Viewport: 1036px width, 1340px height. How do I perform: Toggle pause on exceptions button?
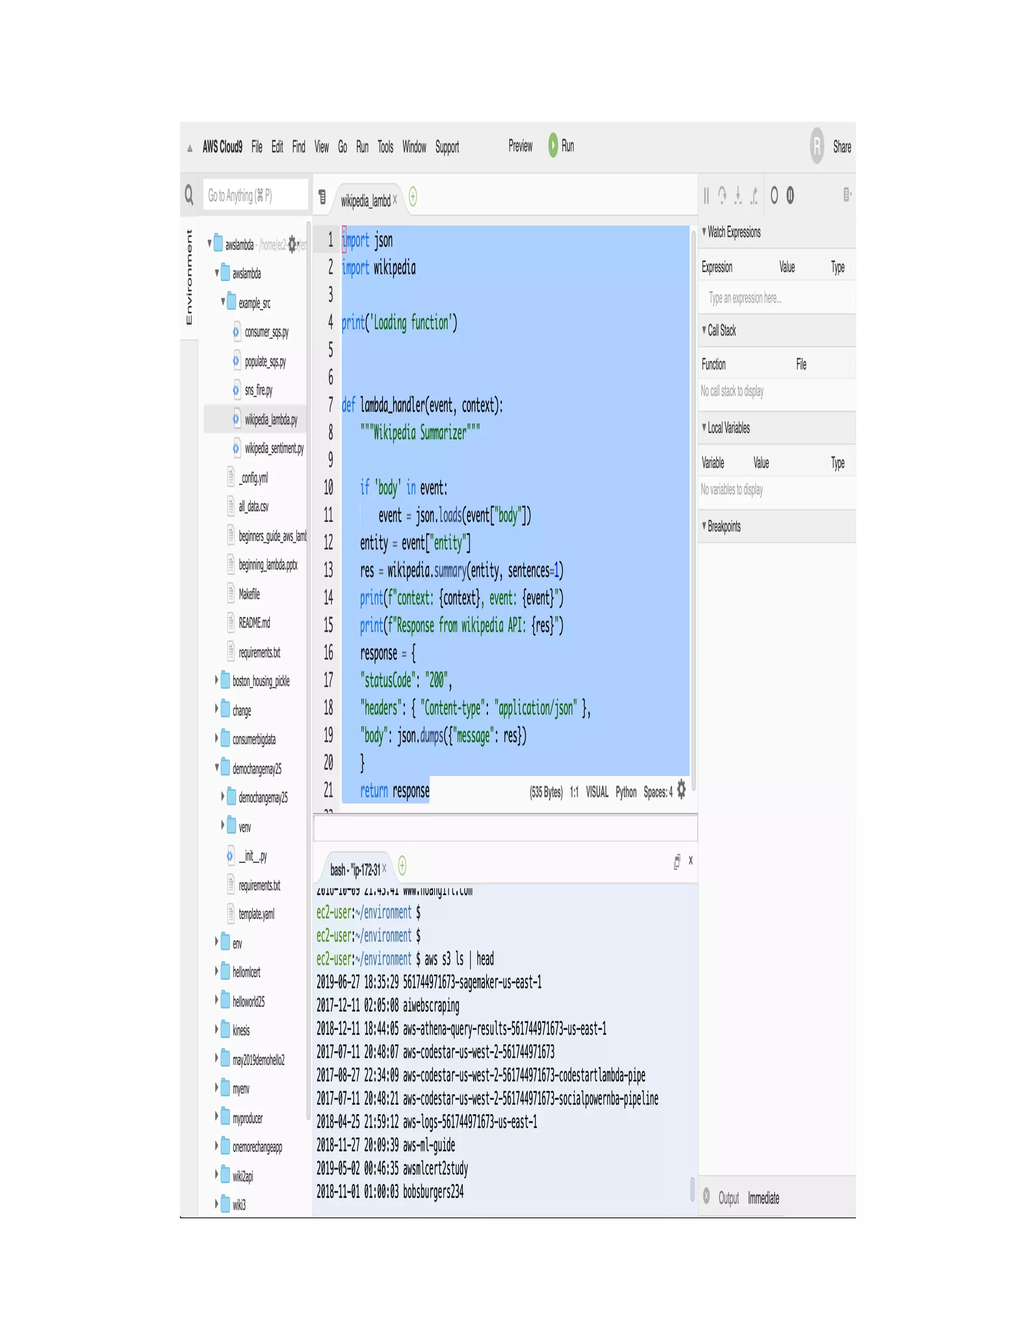(x=790, y=195)
